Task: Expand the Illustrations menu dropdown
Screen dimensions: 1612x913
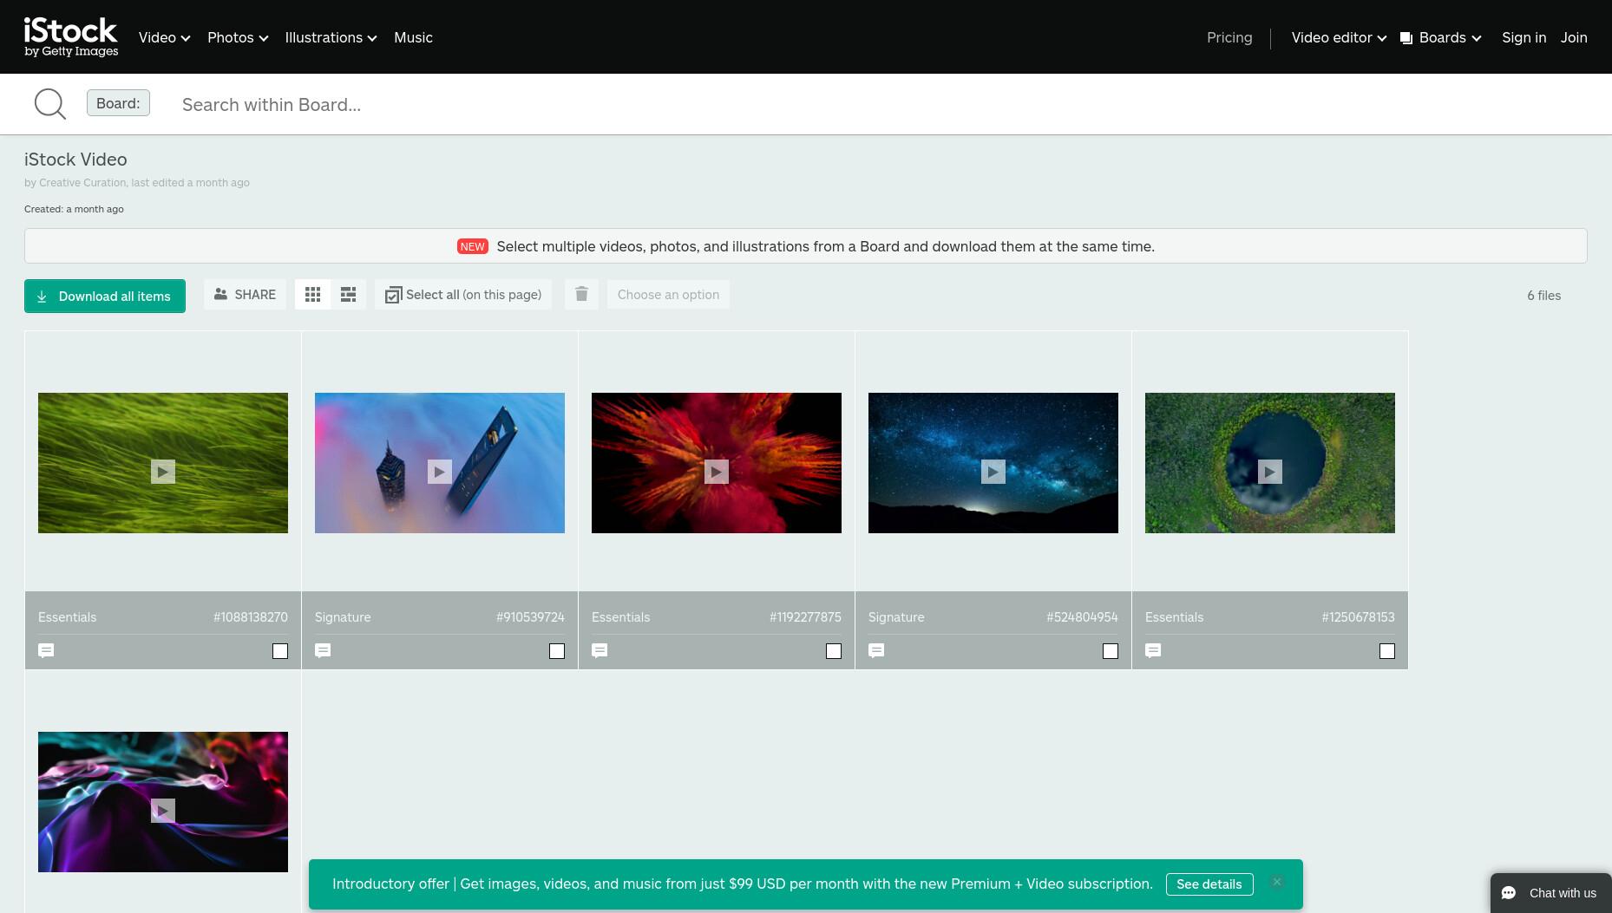Action: coord(331,37)
